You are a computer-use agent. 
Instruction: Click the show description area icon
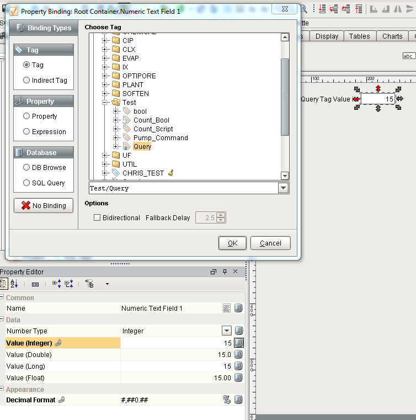coord(35,284)
